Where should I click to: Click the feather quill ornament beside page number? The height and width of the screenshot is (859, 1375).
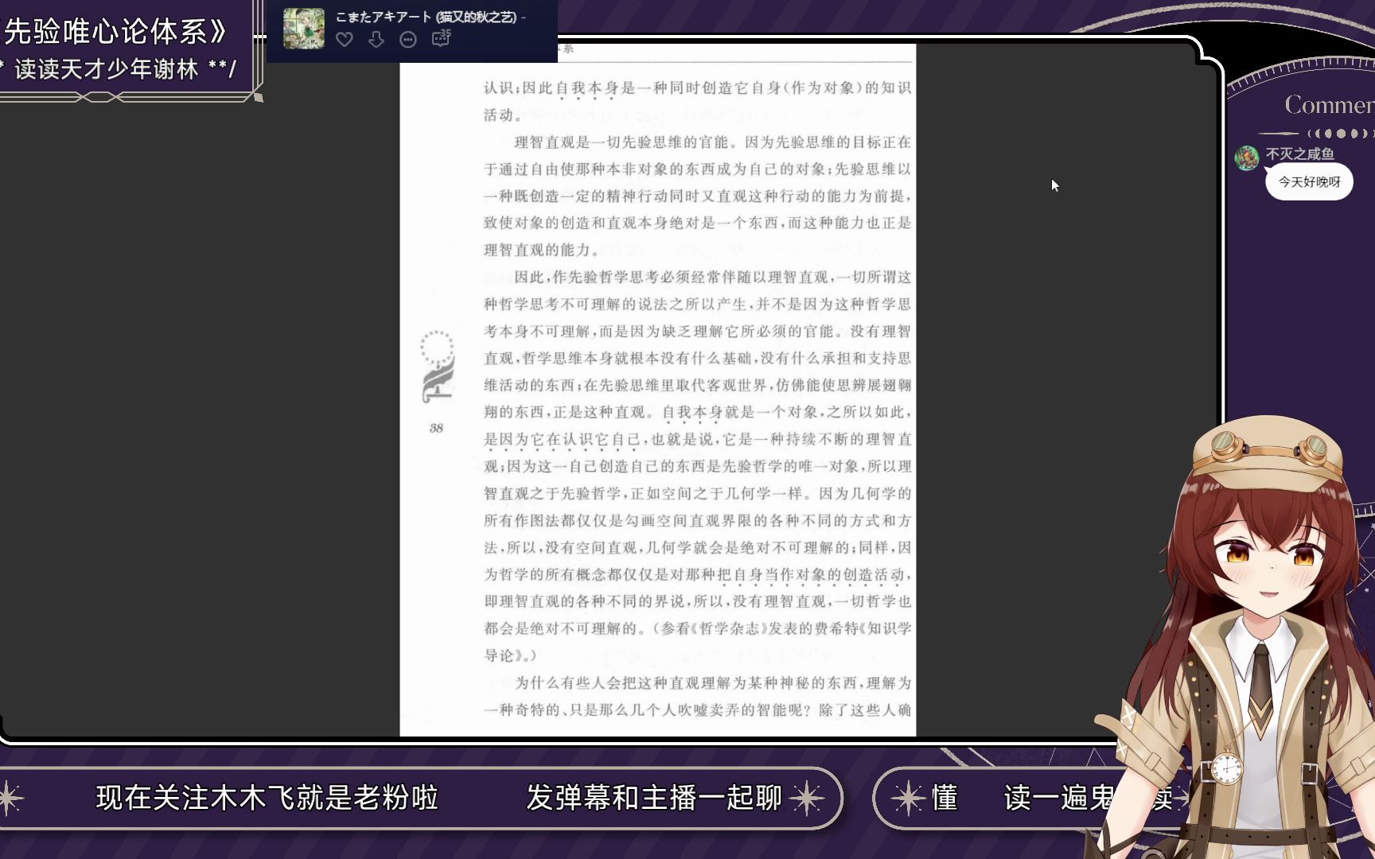(x=437, y=367)
